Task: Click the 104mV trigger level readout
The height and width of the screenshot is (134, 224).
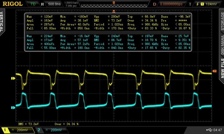Action: pos(211,4)
